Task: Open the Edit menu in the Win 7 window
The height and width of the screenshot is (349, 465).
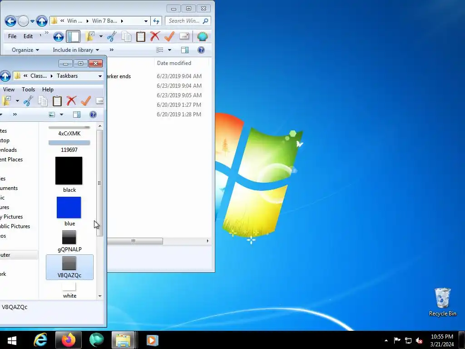Action: point(28,36)
